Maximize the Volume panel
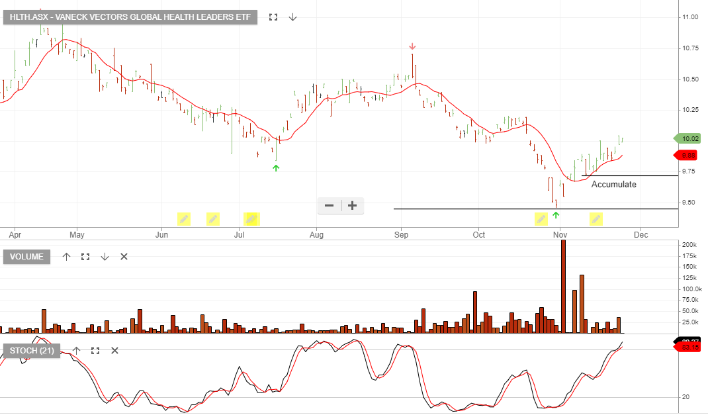Image resolution: width=708 pixels, height=415 pixels. pos(85,257)
